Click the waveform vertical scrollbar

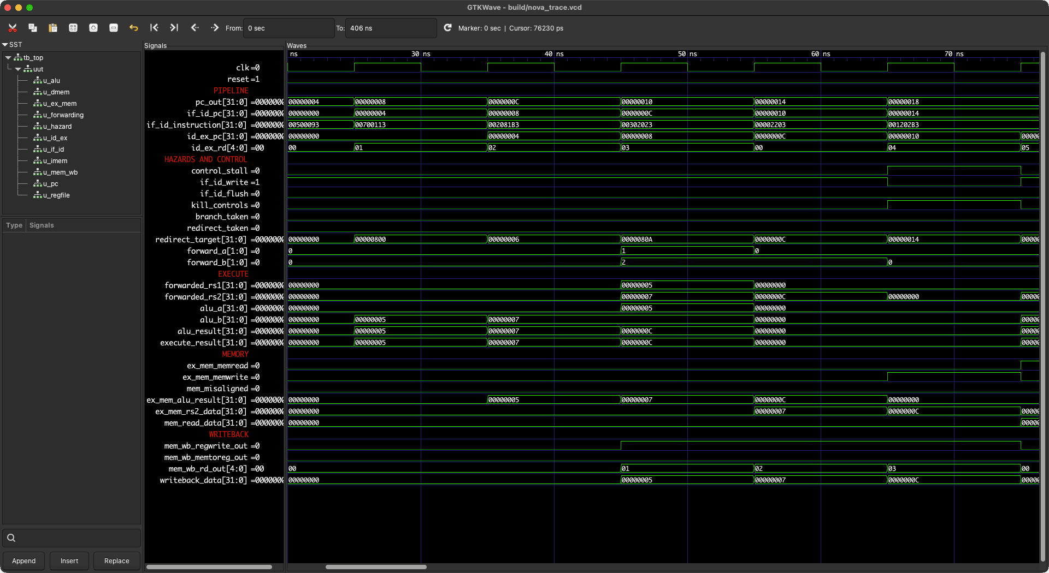click(x=1043, y=306)
